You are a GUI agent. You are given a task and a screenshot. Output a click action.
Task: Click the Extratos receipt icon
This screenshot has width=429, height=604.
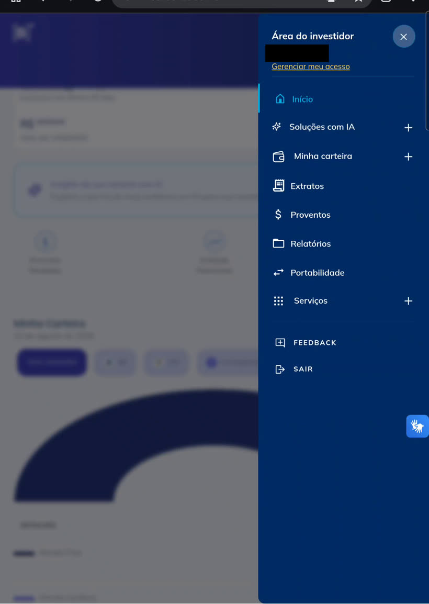pos(278,186)
